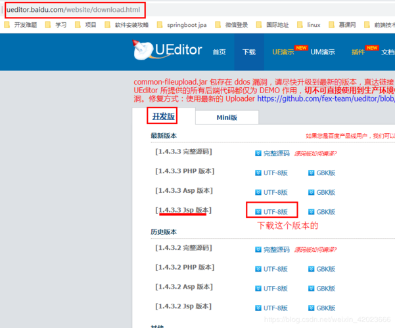The height and width of the screenshot is (328, 395).
Task: Open UE演示 navigation item
Action: pos(283,52)
